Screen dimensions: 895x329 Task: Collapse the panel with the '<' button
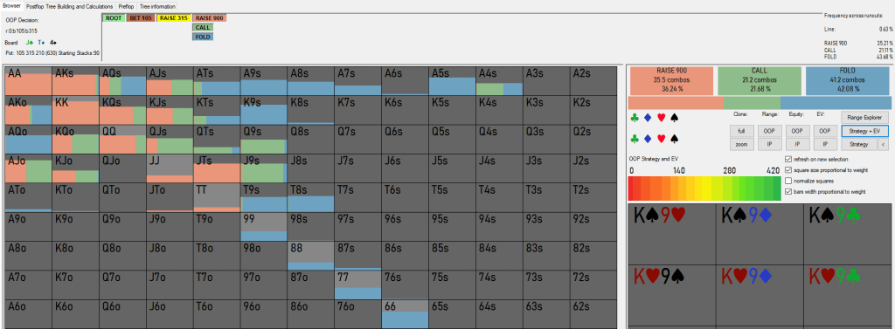tap(883, 145)
